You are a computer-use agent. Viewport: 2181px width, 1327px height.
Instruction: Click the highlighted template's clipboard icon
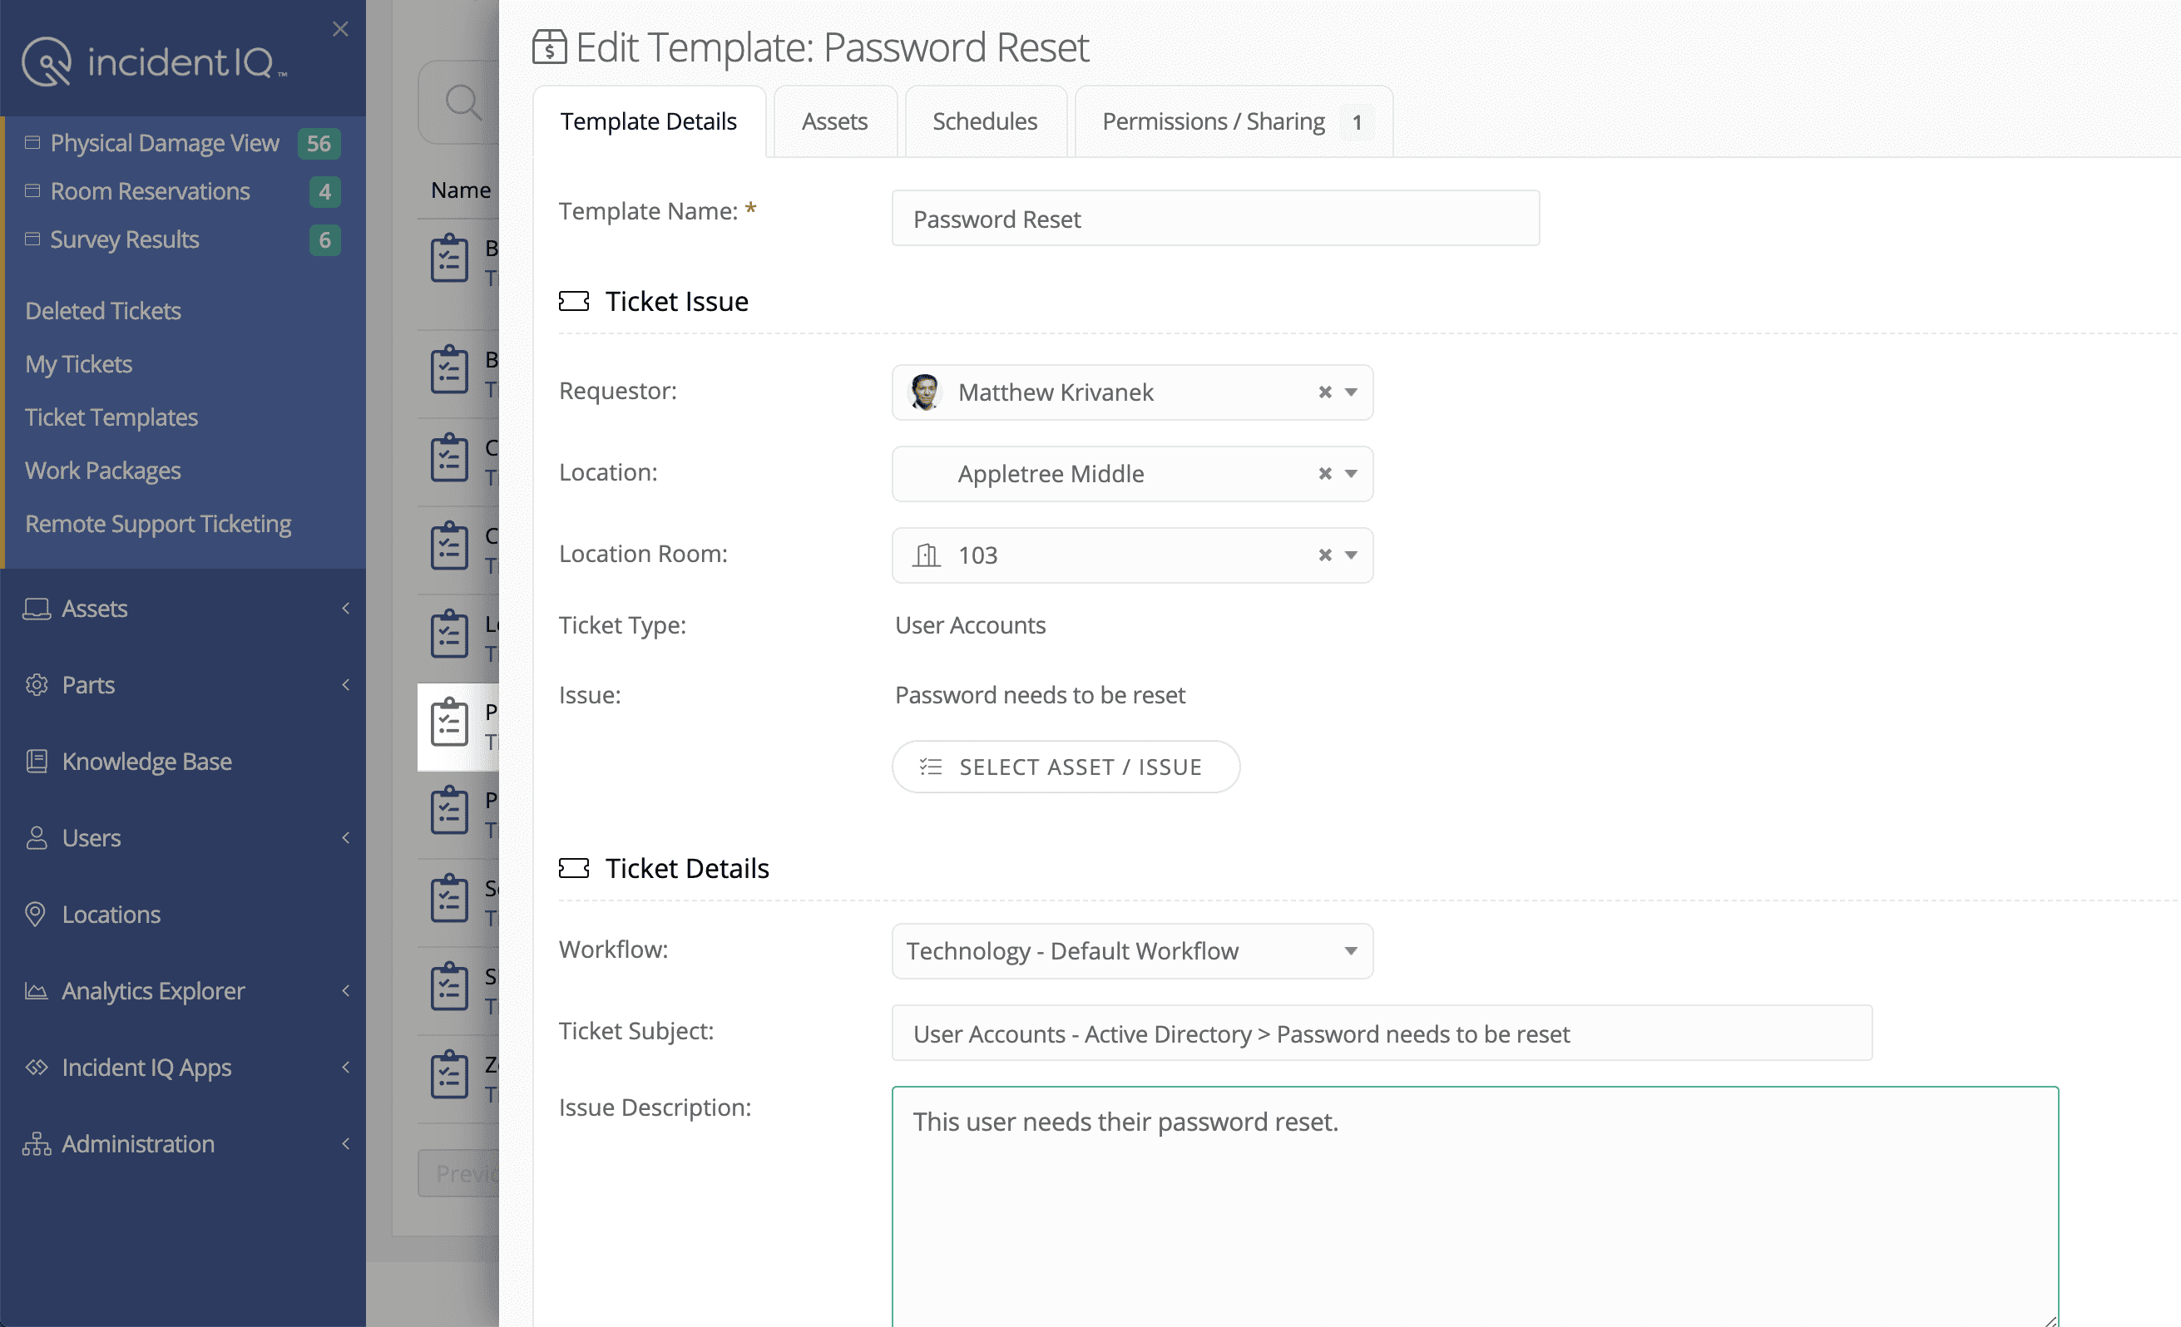click(x=450, y=723)
